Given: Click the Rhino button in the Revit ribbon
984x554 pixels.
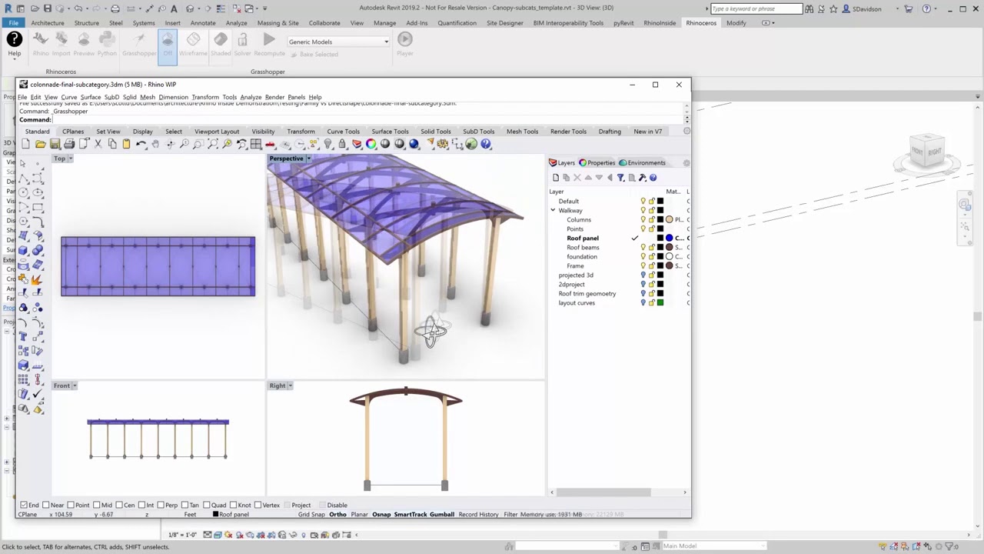Looking at the screenshot, I should tap(41, 43).
